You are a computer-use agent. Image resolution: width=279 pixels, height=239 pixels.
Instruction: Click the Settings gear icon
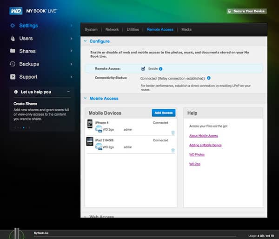point(13,26)
